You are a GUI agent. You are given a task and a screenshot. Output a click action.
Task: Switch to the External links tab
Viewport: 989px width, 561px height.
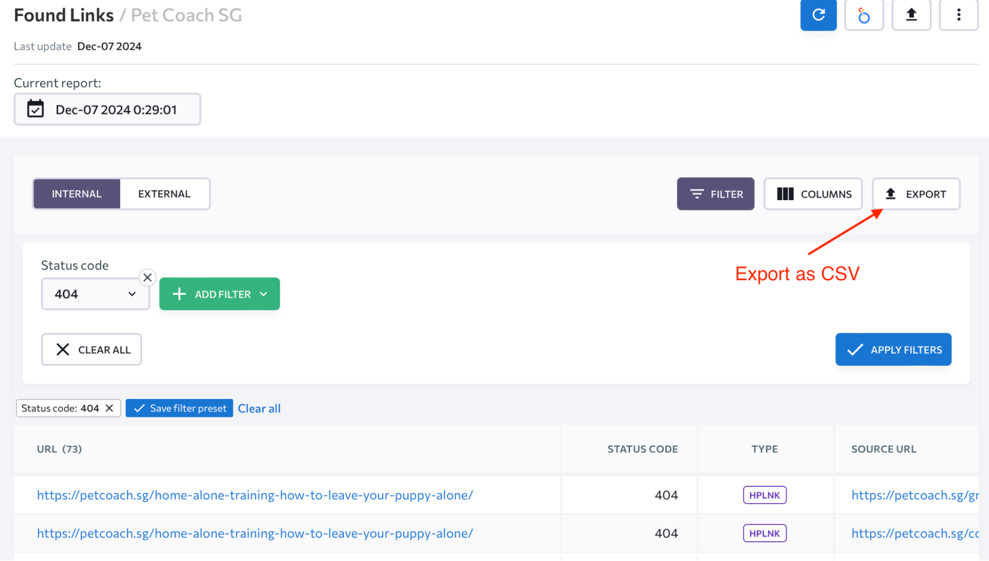click(x=164, y=193)
